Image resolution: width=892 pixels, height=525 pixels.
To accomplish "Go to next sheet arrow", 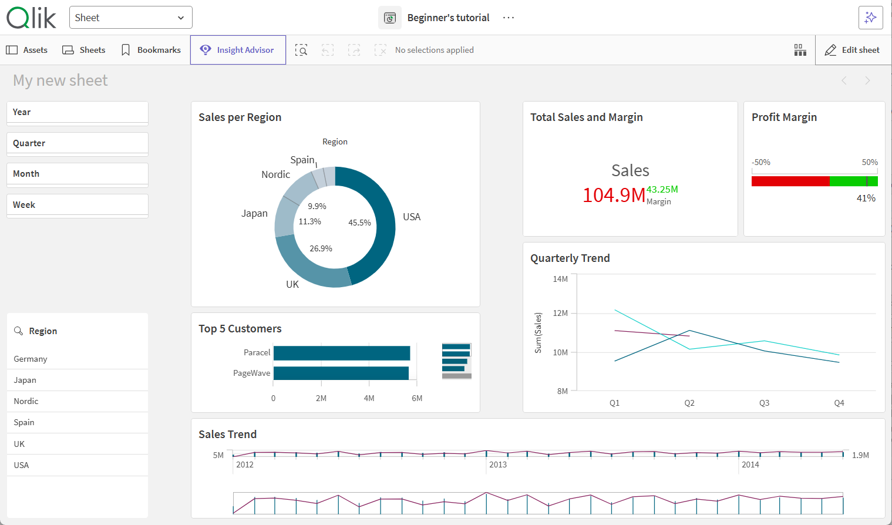I will pos(867,80).
